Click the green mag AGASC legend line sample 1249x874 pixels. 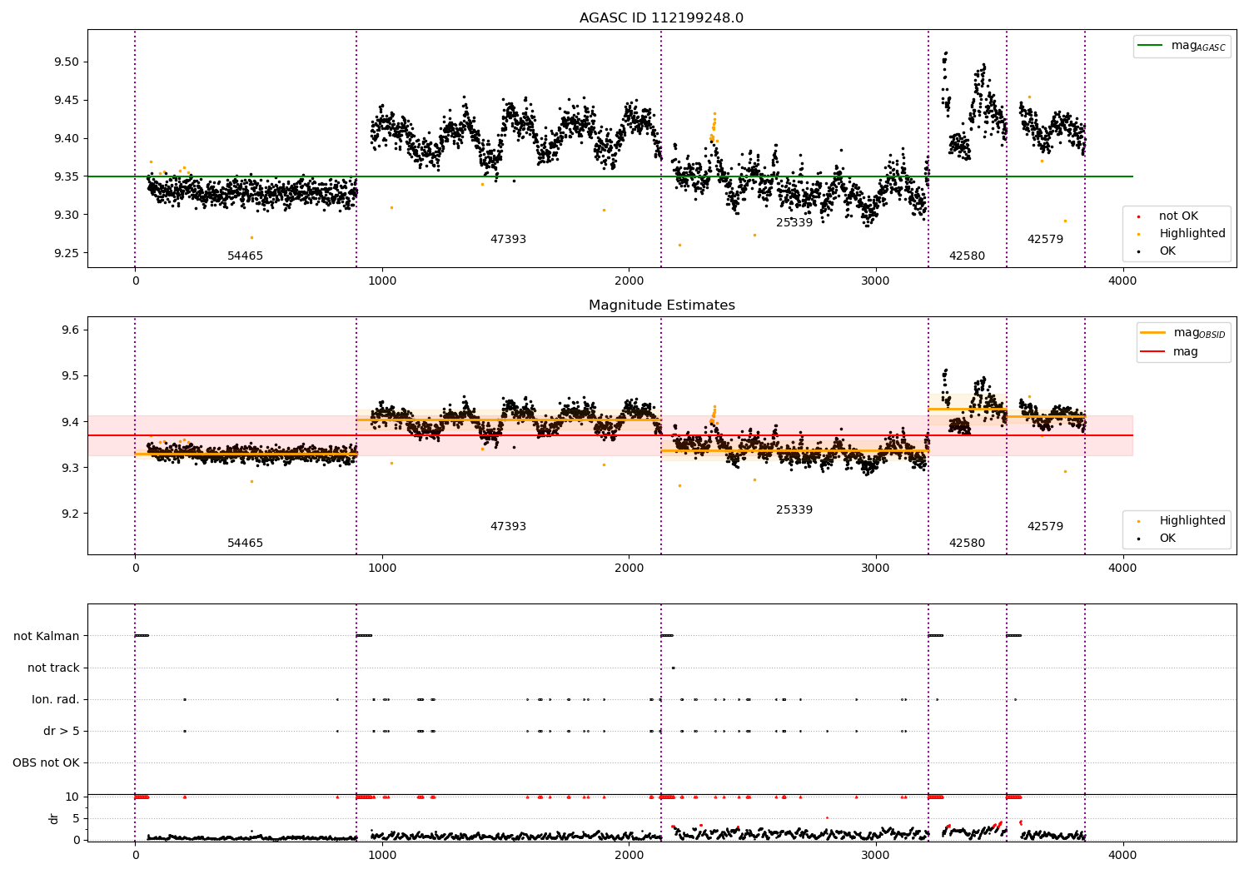point(1150,46)
